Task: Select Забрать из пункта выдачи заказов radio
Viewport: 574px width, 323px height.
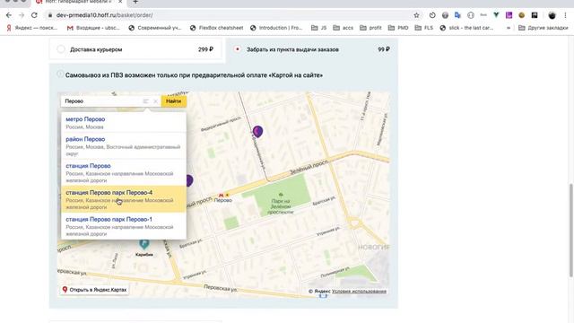Action: [237, 49]
